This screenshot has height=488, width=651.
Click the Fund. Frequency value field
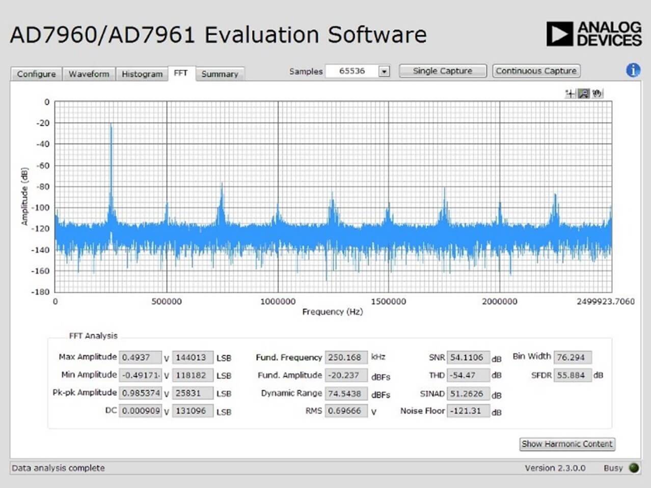(346, 357)
